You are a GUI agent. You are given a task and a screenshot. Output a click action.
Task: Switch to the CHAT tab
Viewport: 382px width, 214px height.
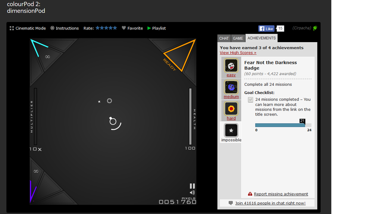tap(224, 38)
